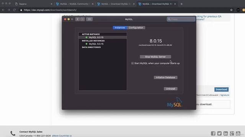Screen dimensions: 245x137
Task: Bookmark this page with the star icon
Action: [x=231, y=10]
